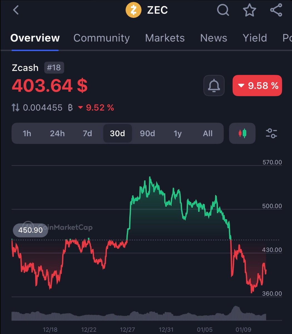Tap the 360.00 axis label
The width and height of the screenshot is (292, 334).
point(272,294)
